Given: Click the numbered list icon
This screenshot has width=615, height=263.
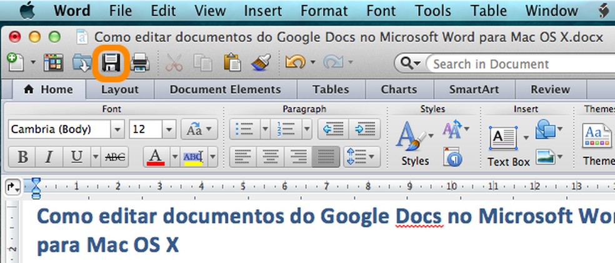Looking at the screenshot, I should (x=286, y=129).
